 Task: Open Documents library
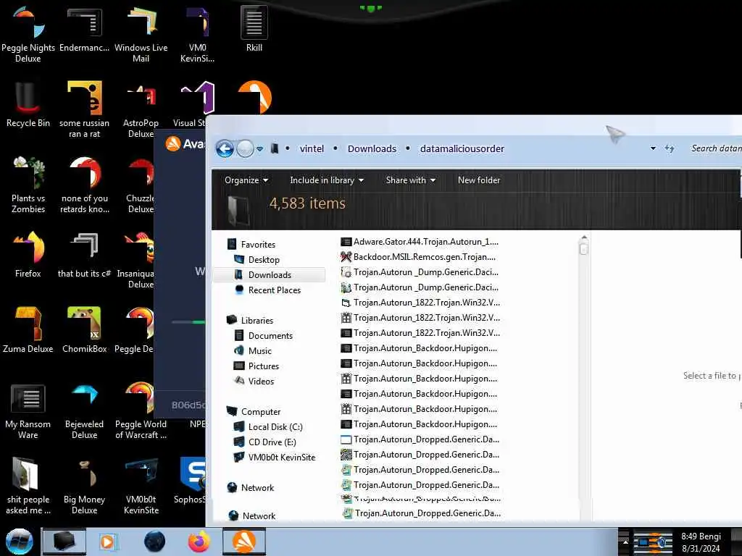click(x=270, y=336)
